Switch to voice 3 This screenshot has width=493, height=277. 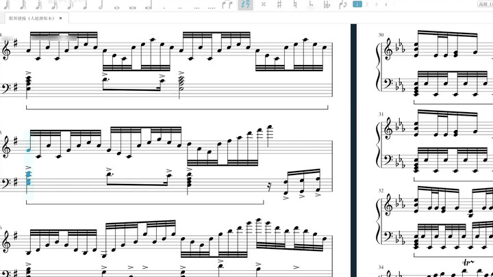pyautogui.click(x=377, y=4)
